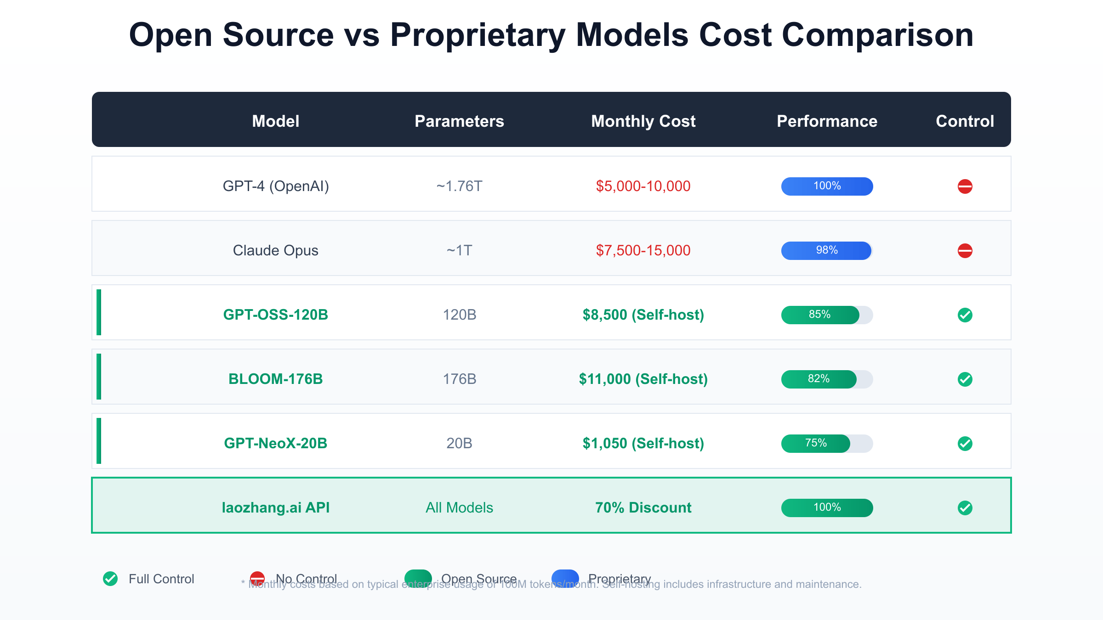Select the GPT-OSS-120B model name

[x=276, y=315]
